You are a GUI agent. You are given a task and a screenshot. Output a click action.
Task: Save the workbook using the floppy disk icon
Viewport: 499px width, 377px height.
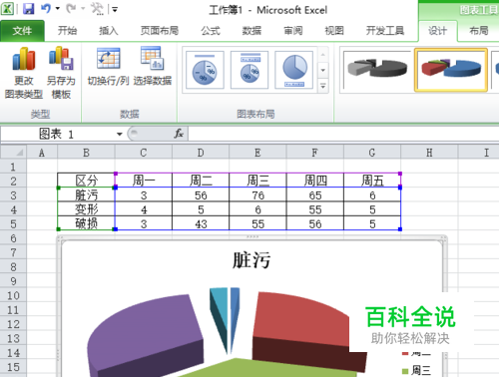click(29, 9)
